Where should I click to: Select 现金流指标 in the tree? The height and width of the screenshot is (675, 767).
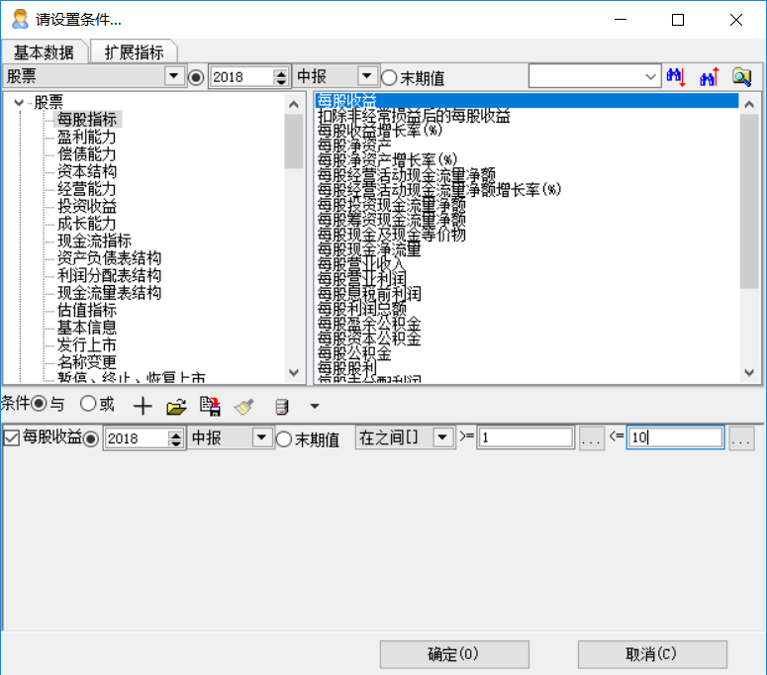point(94,241)
